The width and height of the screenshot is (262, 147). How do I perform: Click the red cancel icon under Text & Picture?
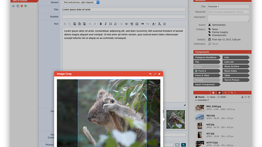[22, 6]
